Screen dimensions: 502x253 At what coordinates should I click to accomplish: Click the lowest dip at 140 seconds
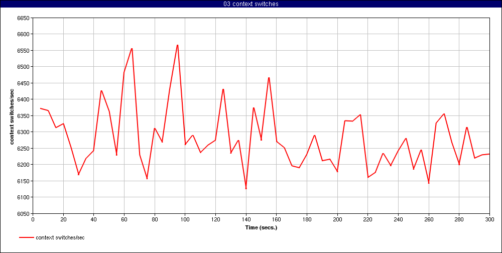click(x=246, y=188)
